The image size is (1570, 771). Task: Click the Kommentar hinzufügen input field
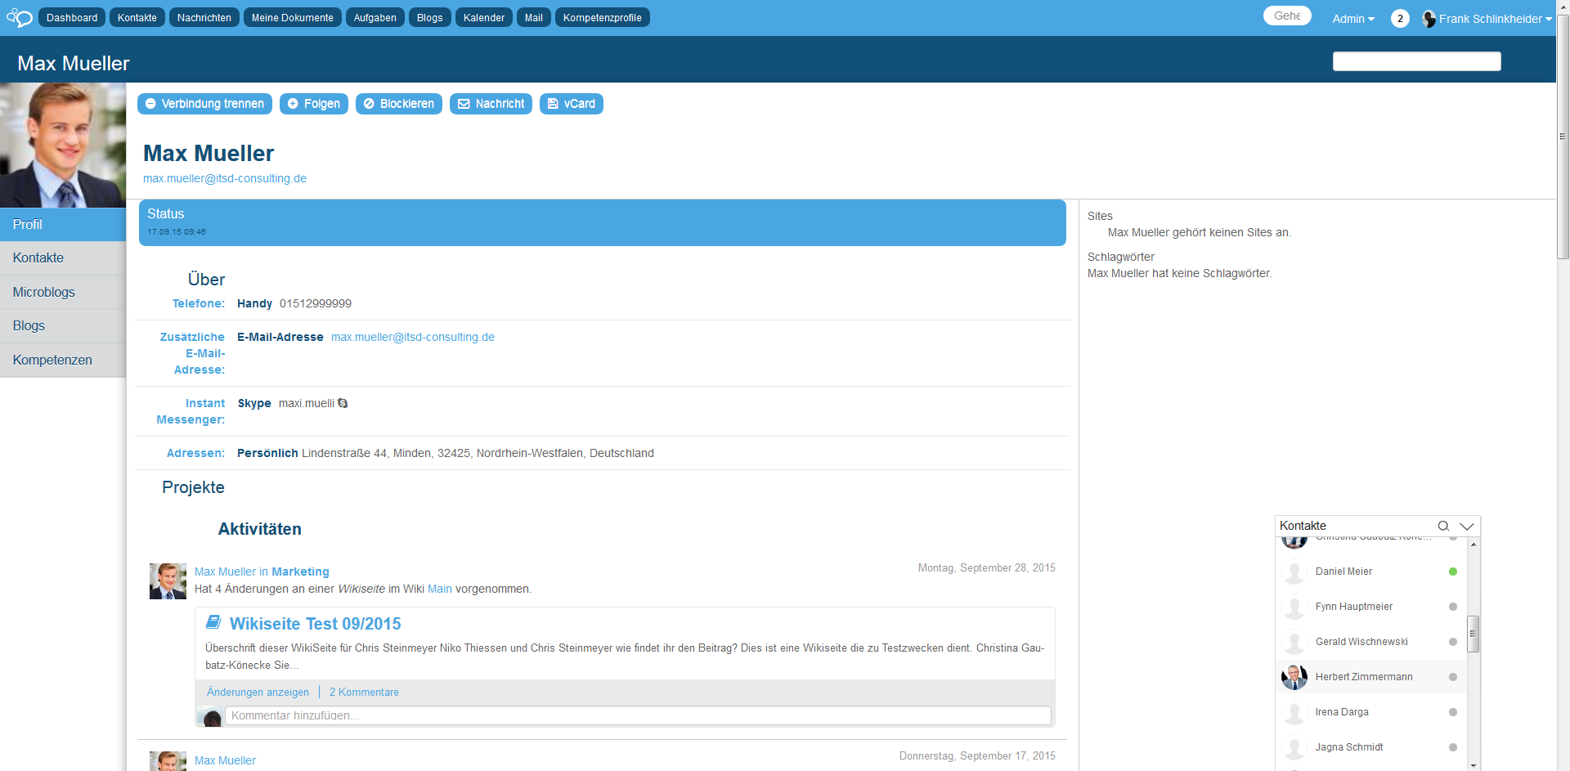point(638,715)
